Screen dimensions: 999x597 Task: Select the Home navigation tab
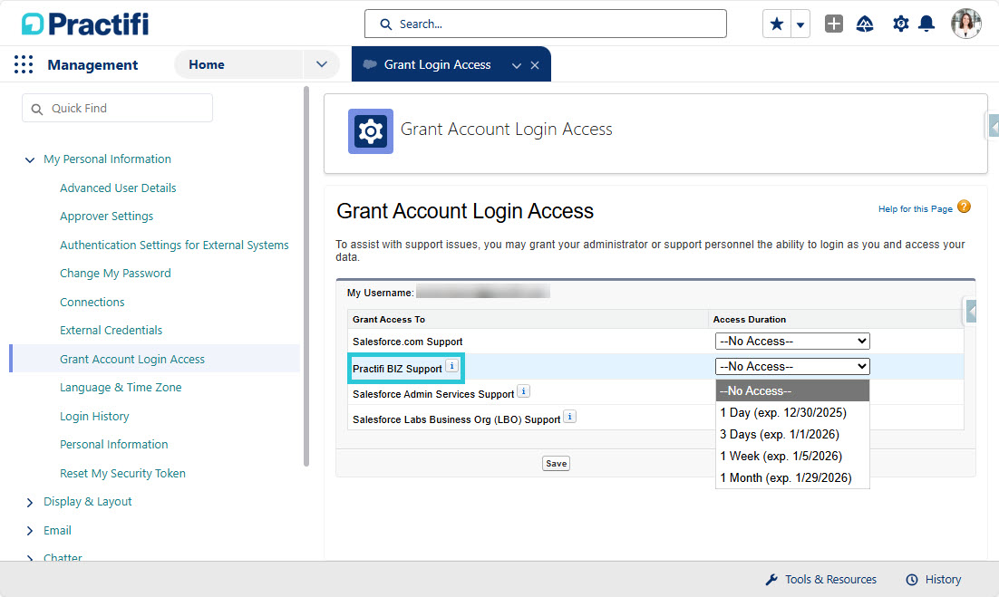(x=207, y=64)
